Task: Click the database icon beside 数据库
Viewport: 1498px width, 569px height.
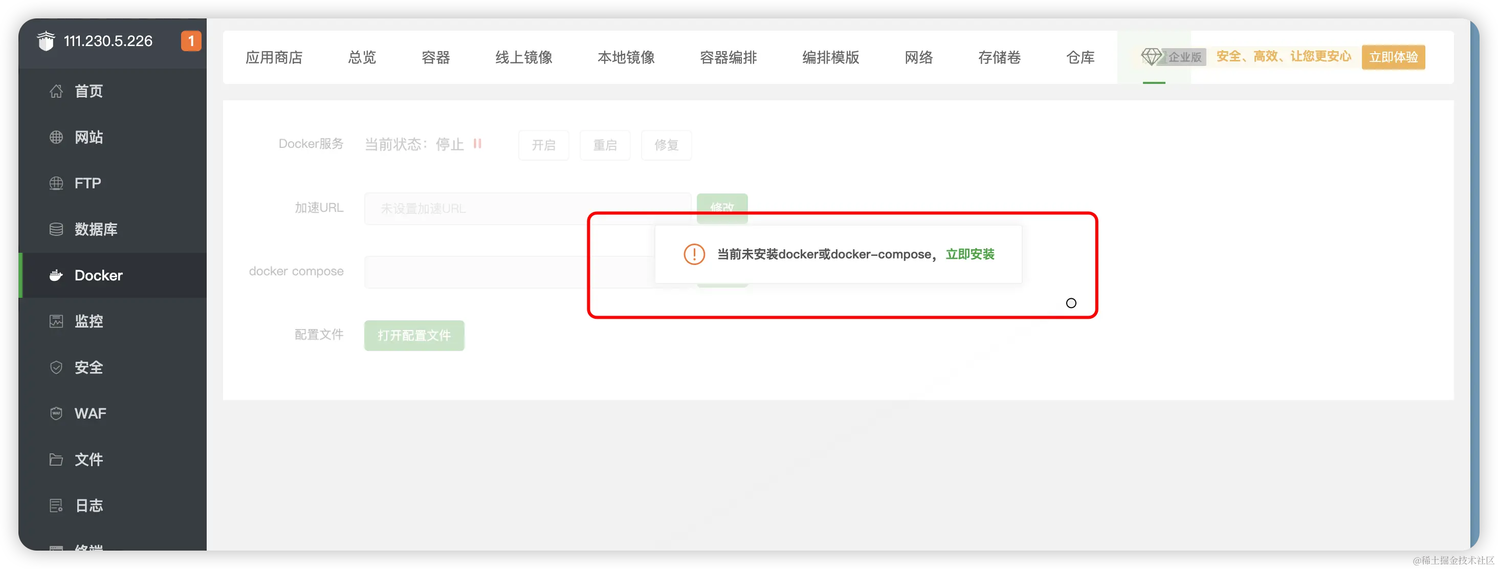Action: pyautogui.click(x=56, y=229)
